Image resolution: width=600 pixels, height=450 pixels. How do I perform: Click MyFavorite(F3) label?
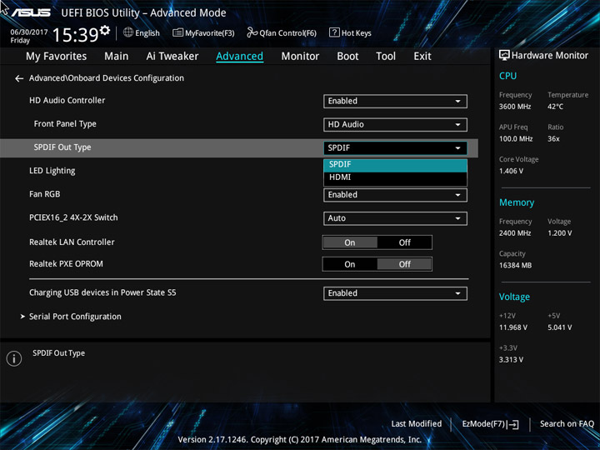tap(210, 33)
